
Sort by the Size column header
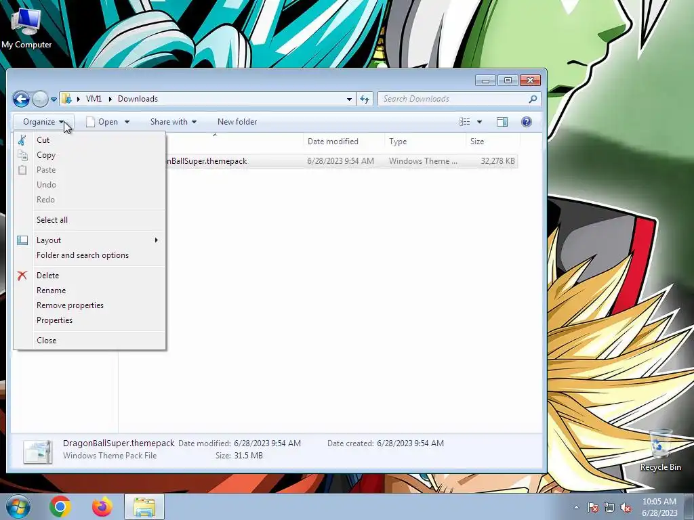pos(493,142)
